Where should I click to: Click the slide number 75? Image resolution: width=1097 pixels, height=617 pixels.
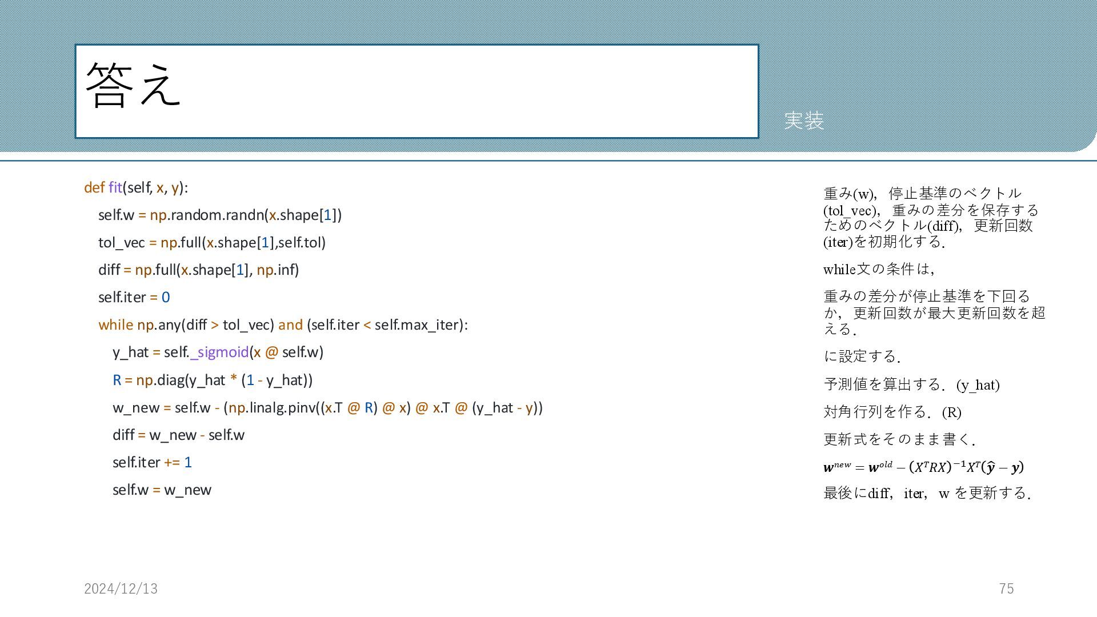[x=1006, y=588]
